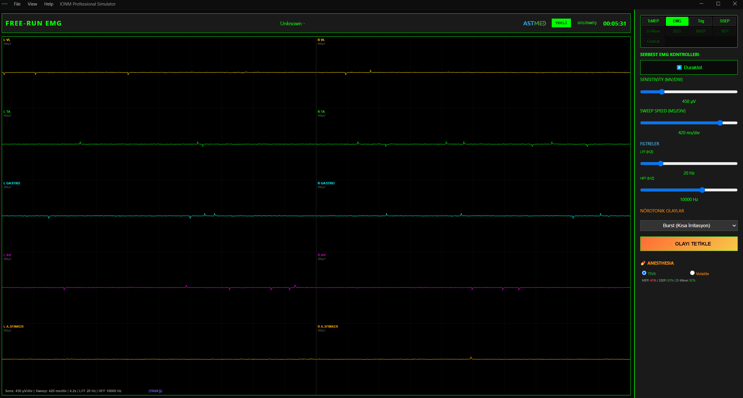Click the L VL channel label

point(7,40)
